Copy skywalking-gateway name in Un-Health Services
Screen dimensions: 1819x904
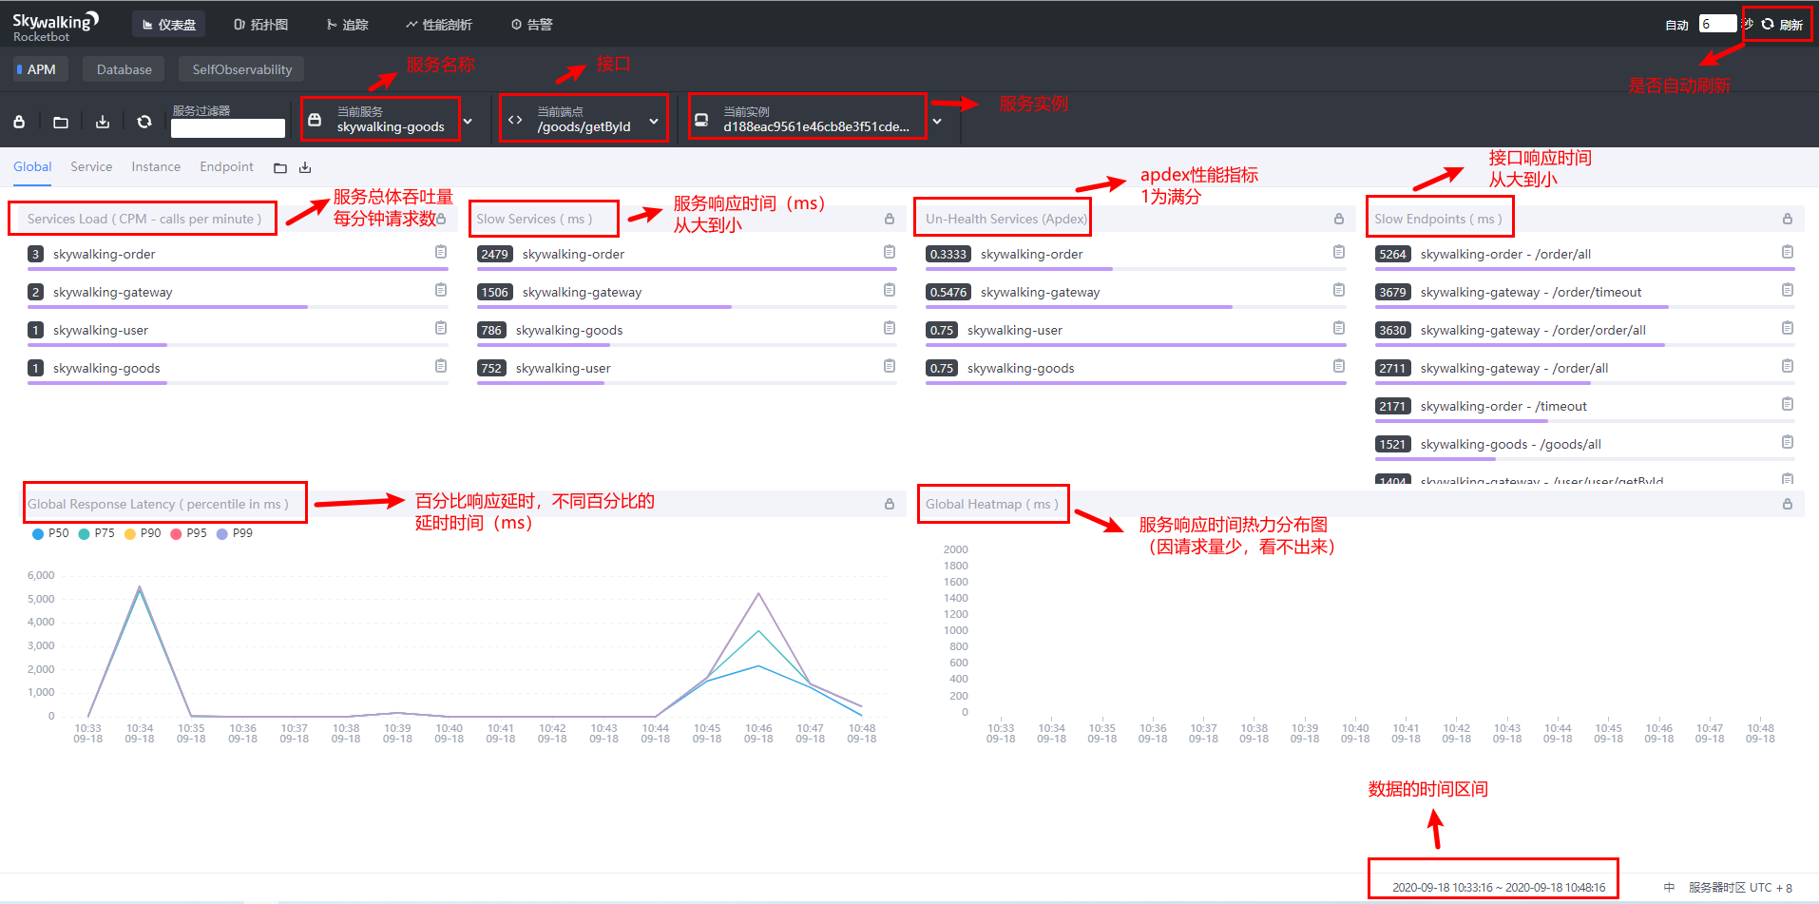point(1339,290)
